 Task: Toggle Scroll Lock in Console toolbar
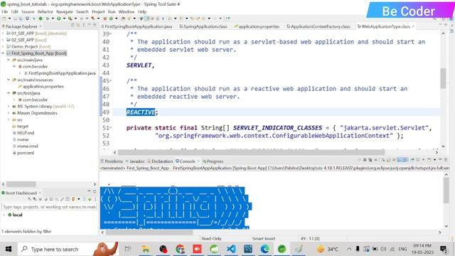[x=388, y=160]
